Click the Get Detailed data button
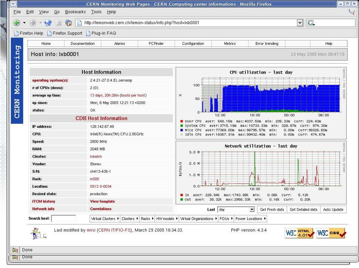 point(304,209)
